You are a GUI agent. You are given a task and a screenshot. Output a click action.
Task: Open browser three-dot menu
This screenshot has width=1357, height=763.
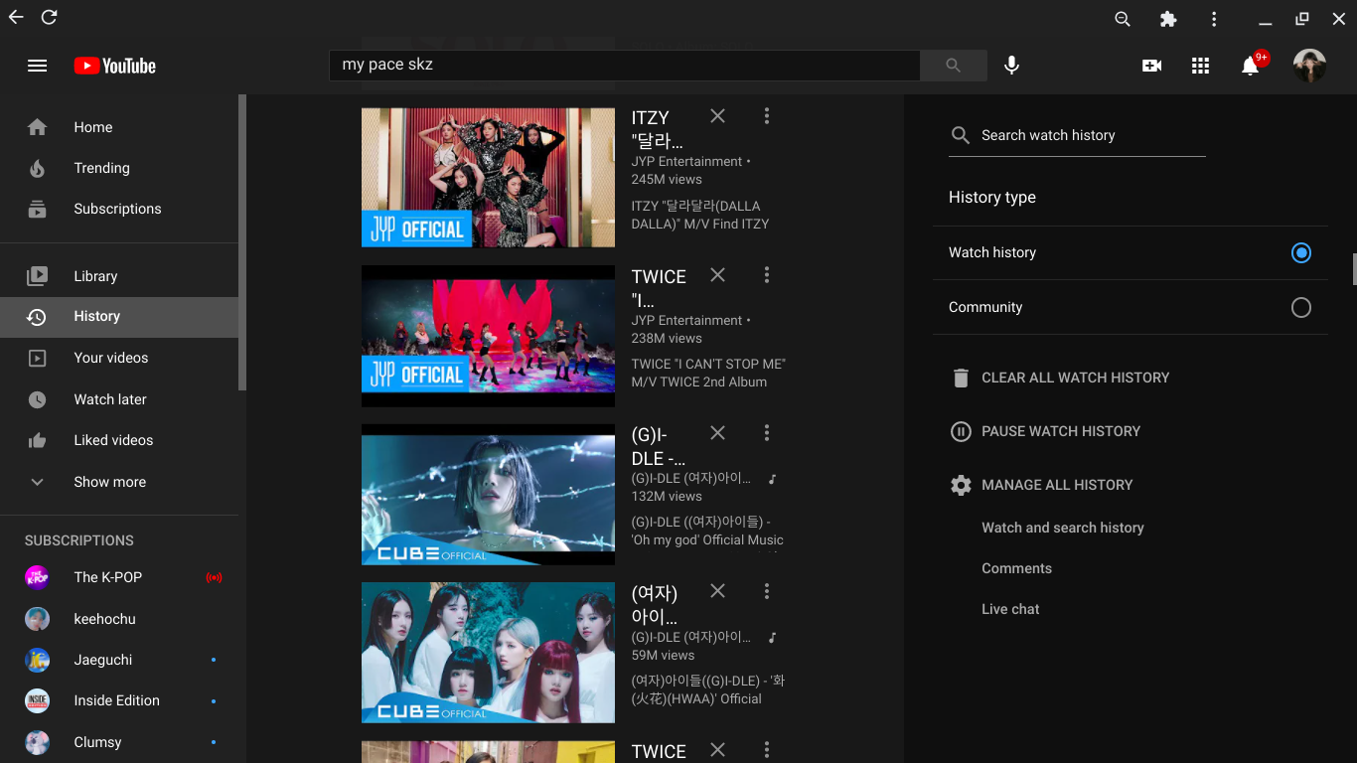1214,19
